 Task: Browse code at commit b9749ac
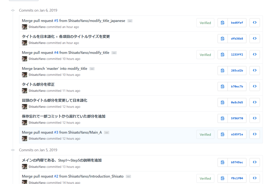pyautogui.click(x=254, y=162)
